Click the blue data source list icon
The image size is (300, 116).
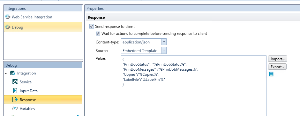(271, 74)
